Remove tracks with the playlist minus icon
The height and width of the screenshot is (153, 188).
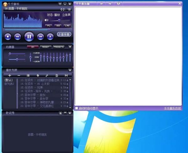[x=19, y=76]
